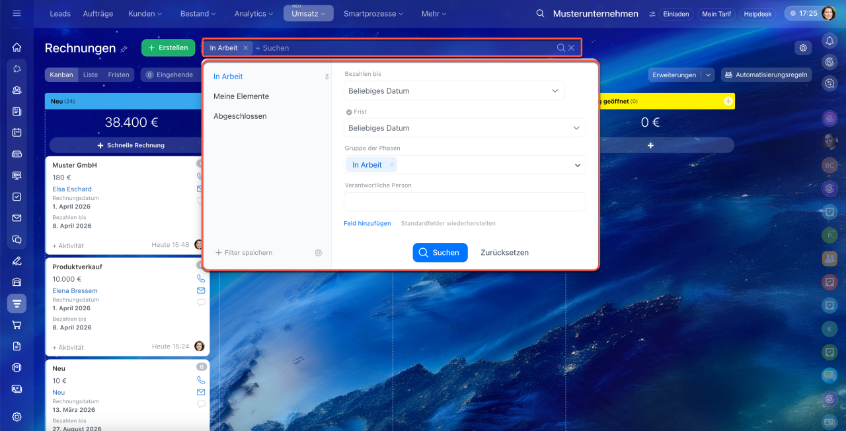Switch to the Kanban view tab
This screenshot has height=431, width=846.
pos(61,75)
